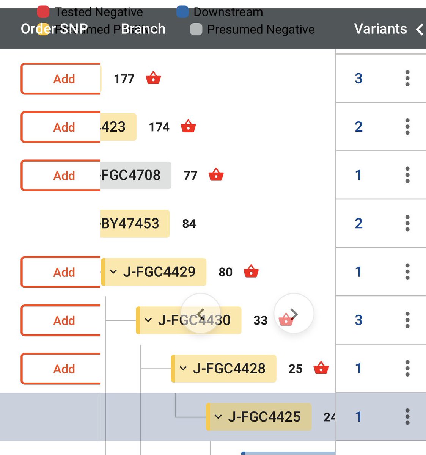Click variants count 3 in the 177 row
This screenshot has width=426, height=455.
[358, 78]
